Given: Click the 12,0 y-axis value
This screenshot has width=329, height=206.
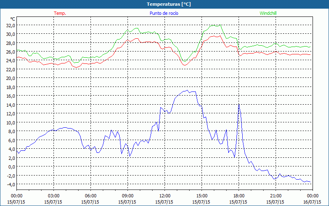Looking at the screenshot, I should pyautogui.click(x=11, y=114).
